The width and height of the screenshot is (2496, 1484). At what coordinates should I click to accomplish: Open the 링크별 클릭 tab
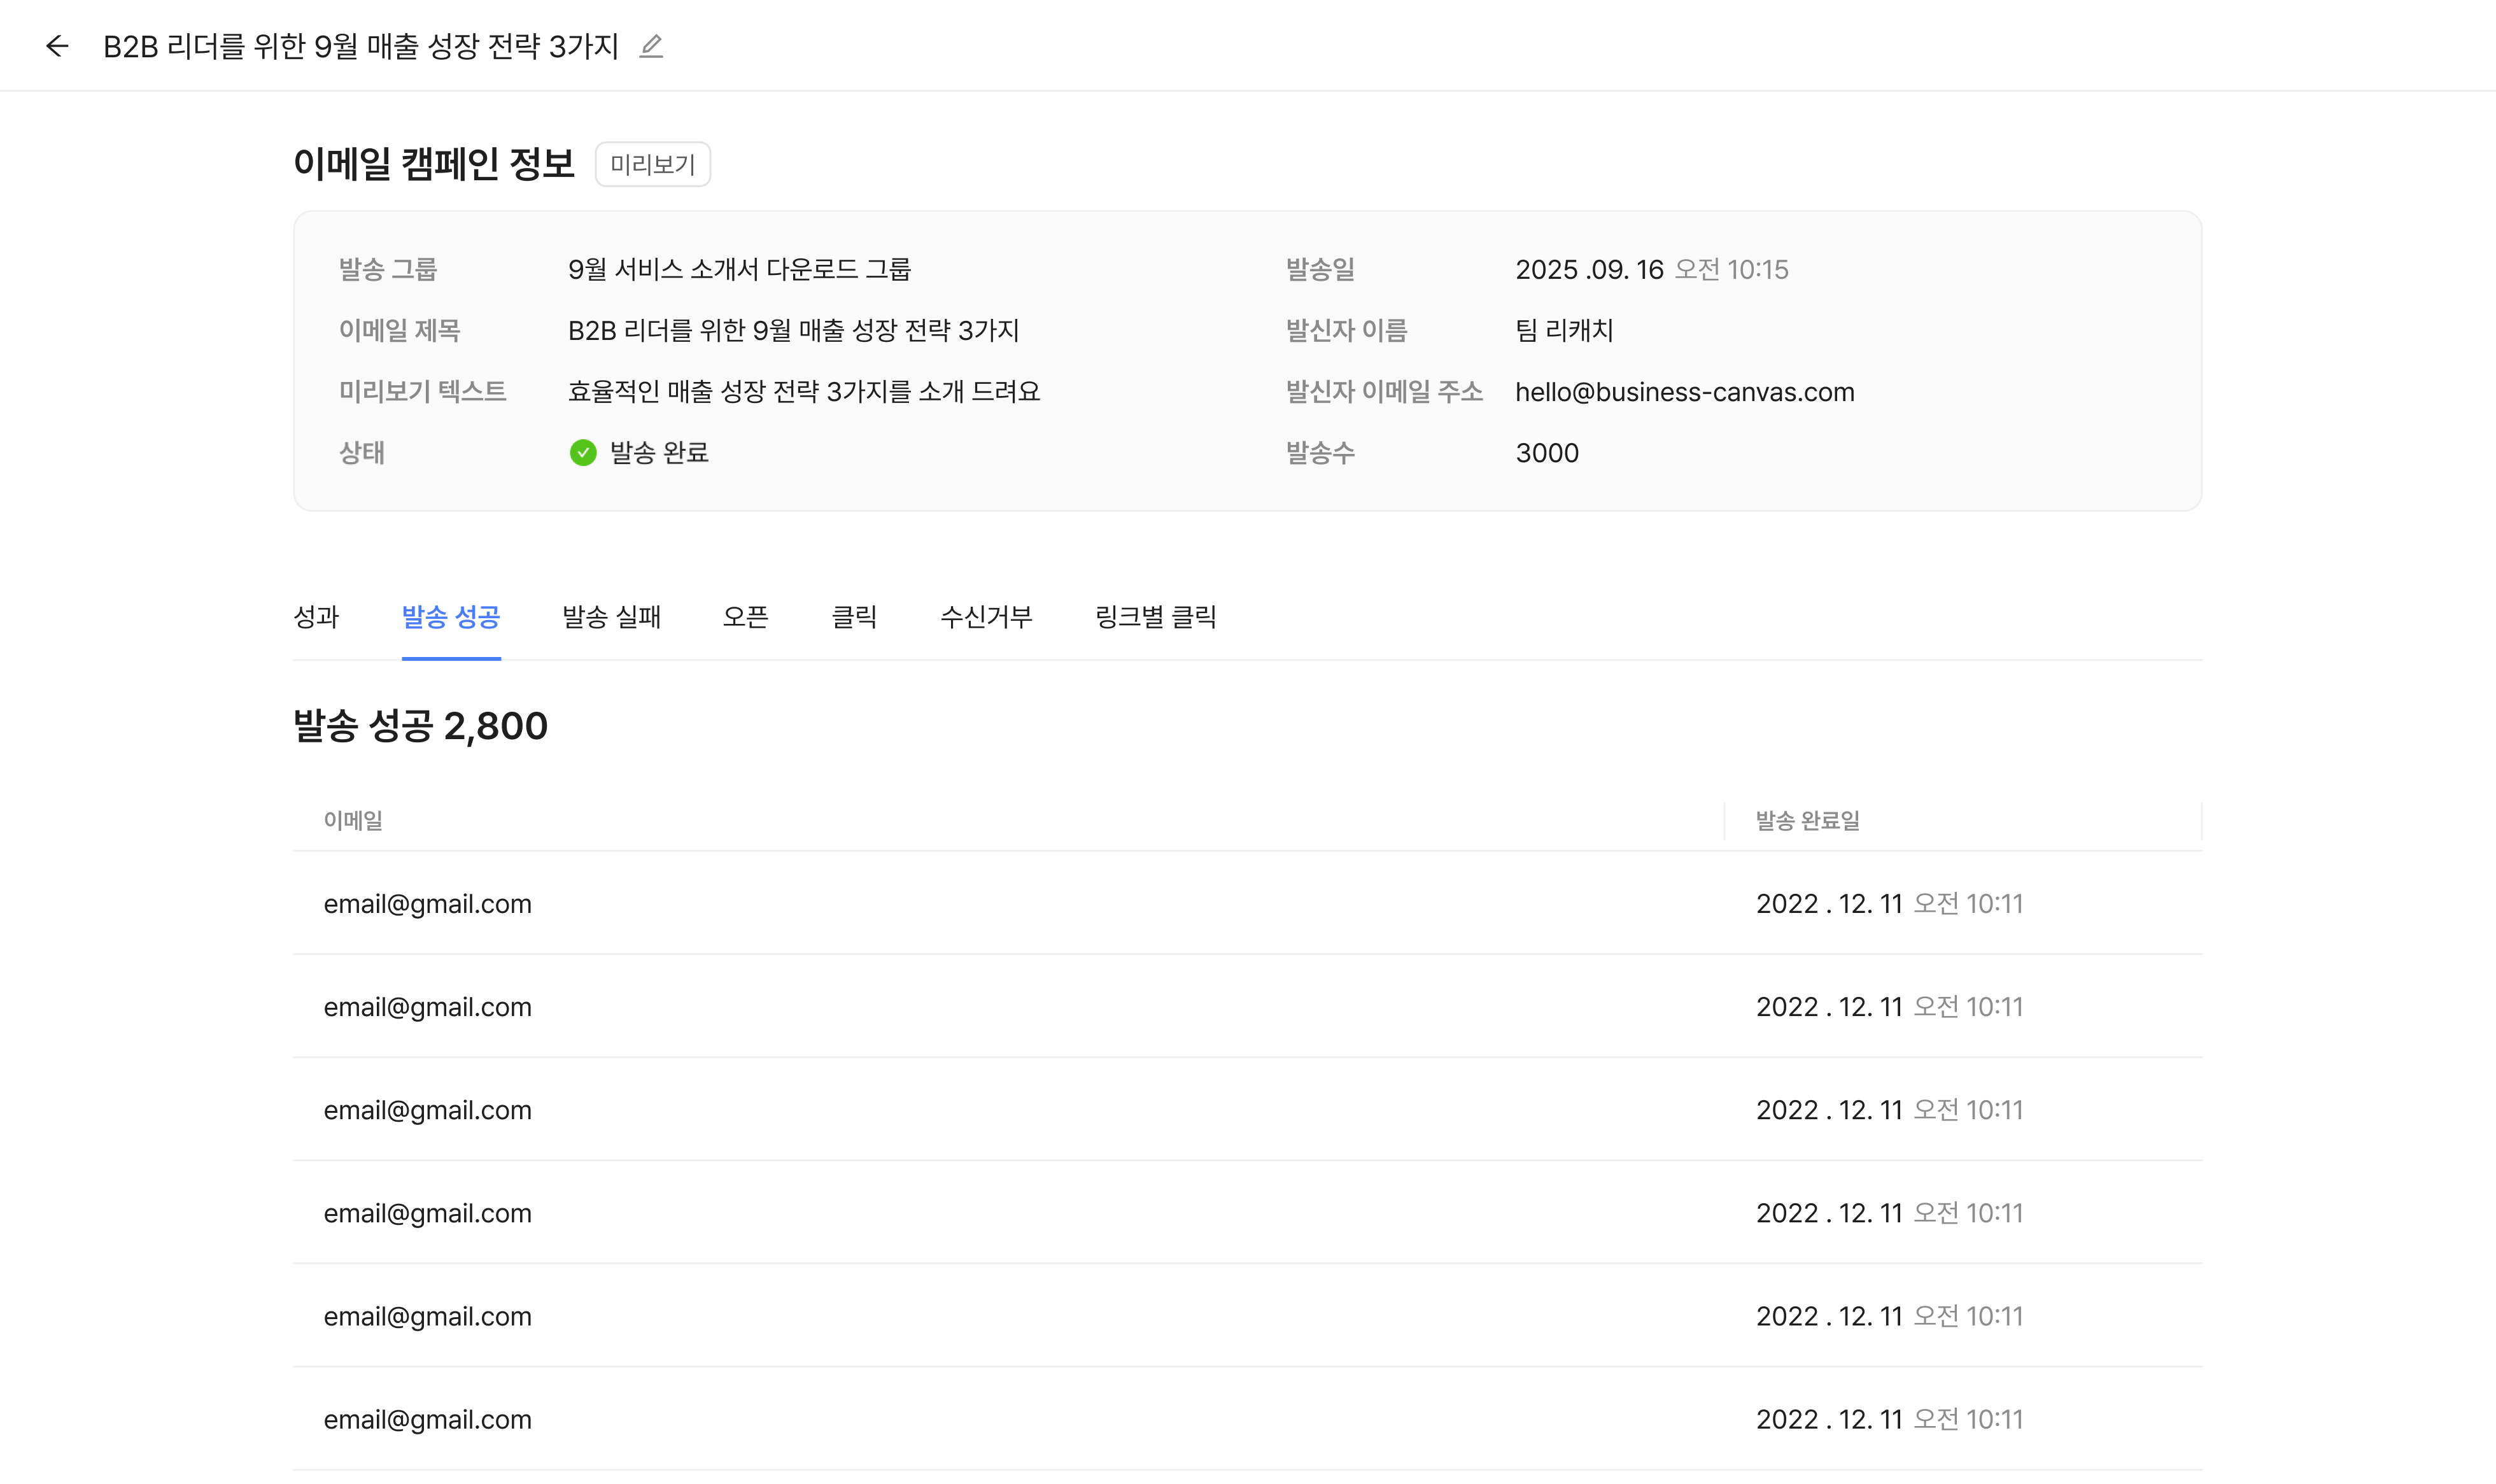tap(1155, 617)
